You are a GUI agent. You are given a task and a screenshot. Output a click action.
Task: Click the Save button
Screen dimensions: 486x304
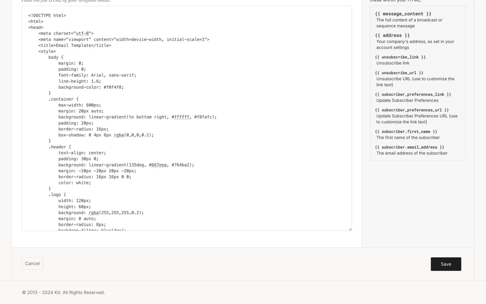[x=446, y=264]
